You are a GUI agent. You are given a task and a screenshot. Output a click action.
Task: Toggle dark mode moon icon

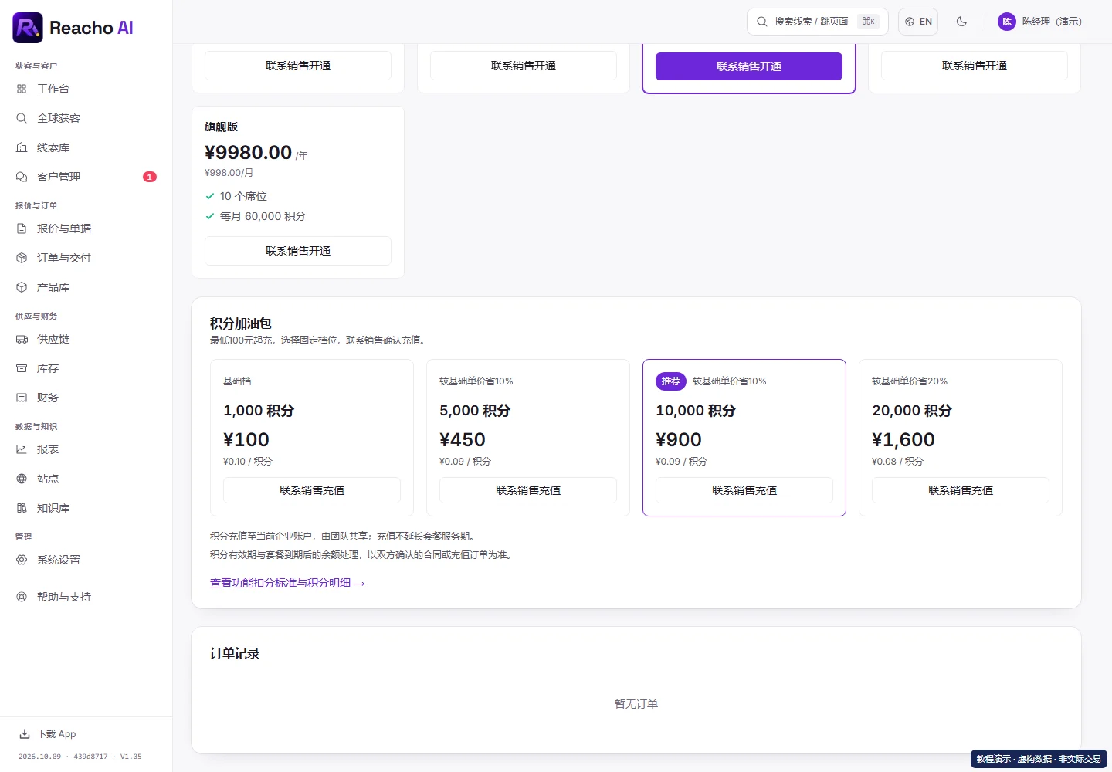coord(961,22)
